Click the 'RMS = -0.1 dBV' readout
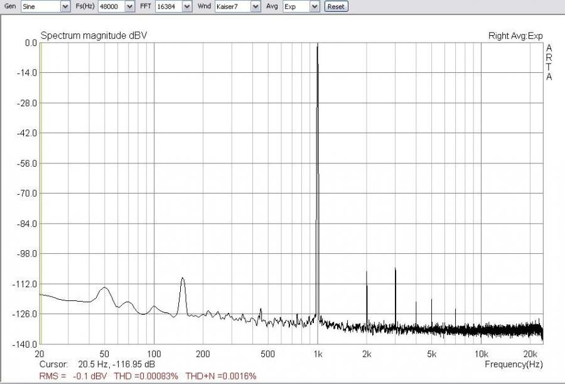 [73, 376]
